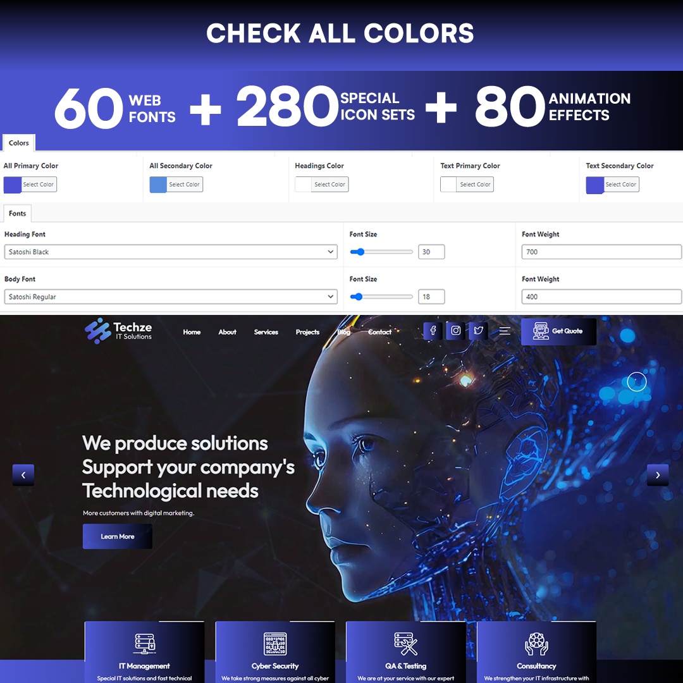Image resolution: width=683 pixels, height=683 pixels.
Task: Open the Instagram social icon
Action: [455, 331]
